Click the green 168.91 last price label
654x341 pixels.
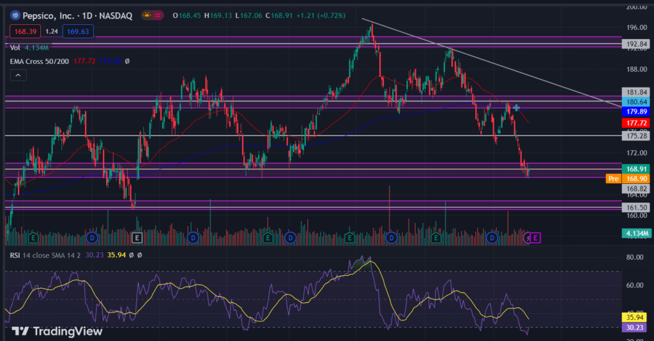tap(635, 169)
